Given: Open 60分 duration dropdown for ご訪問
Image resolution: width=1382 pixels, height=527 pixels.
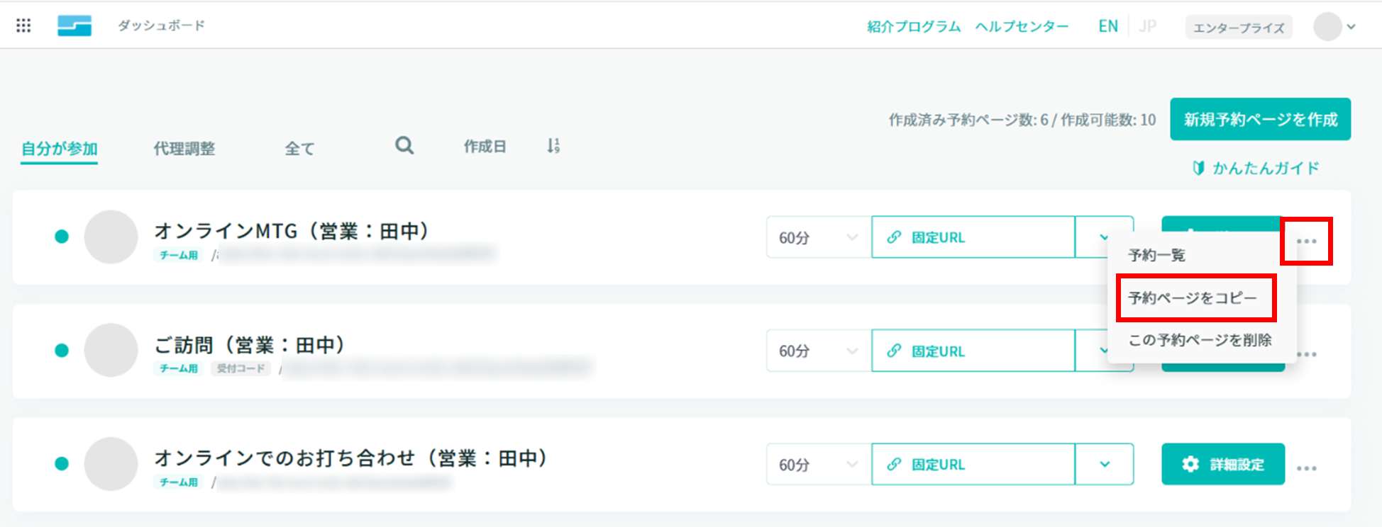Looking at the screenshot, I should 819,351.
